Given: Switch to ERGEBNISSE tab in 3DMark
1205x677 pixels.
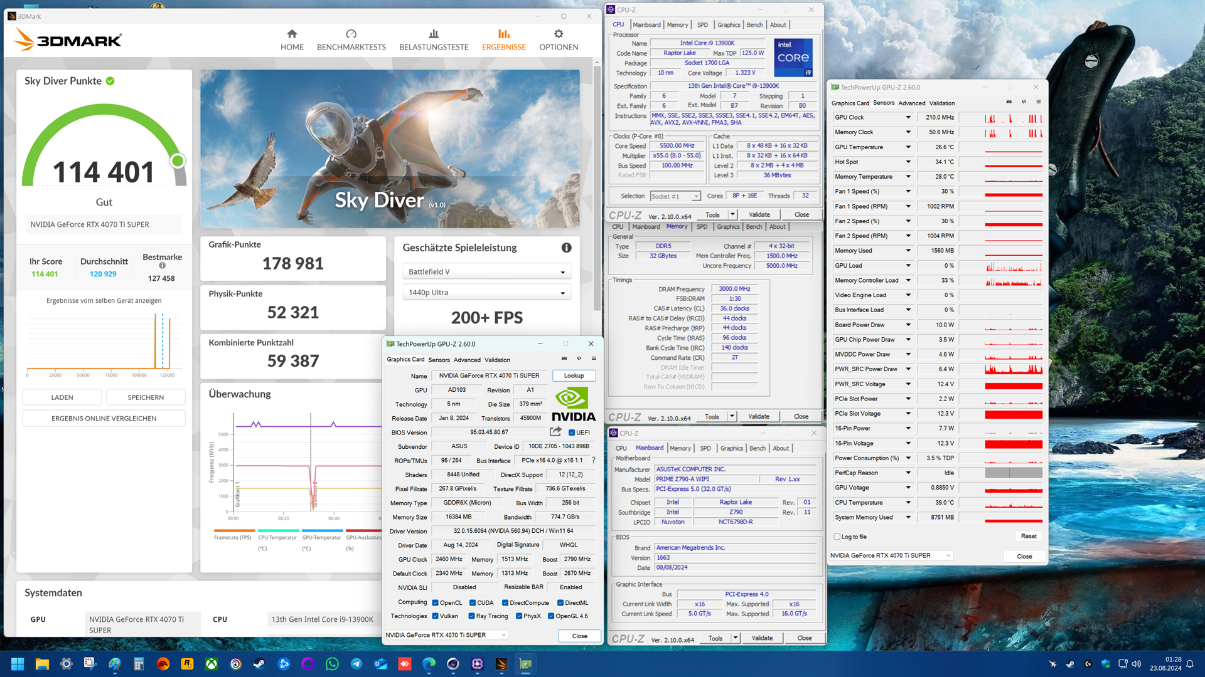Looking at the screenshot, I should pyautogui.click(x=503, y=40).
